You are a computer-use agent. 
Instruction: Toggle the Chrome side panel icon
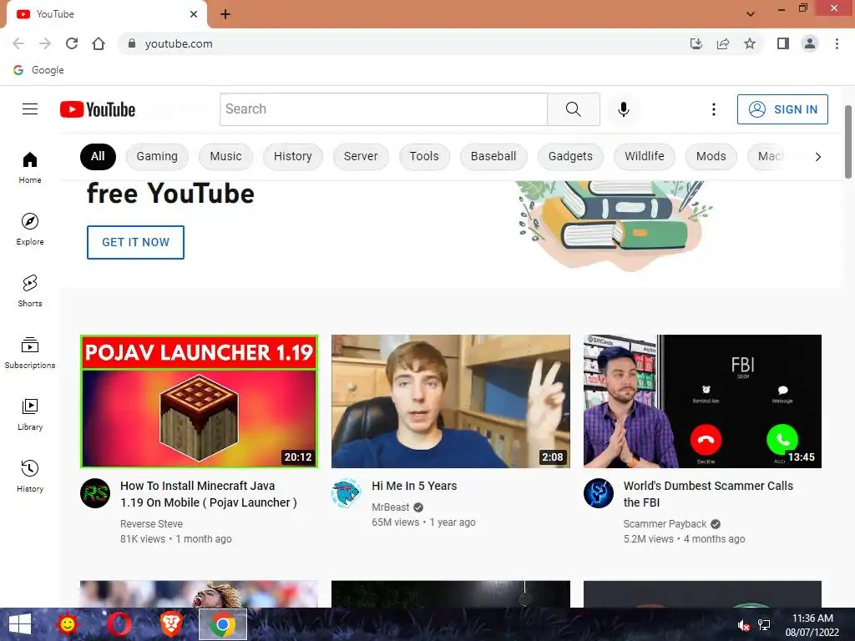point(783,43)
